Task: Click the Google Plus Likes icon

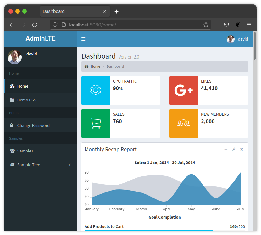Action: tap(183, 90)
